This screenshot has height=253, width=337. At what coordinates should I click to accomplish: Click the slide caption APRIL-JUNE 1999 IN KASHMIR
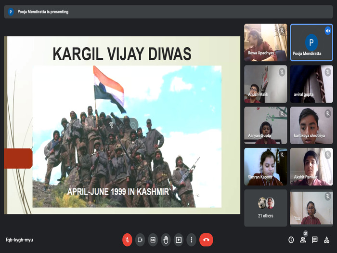coord(118,191)
